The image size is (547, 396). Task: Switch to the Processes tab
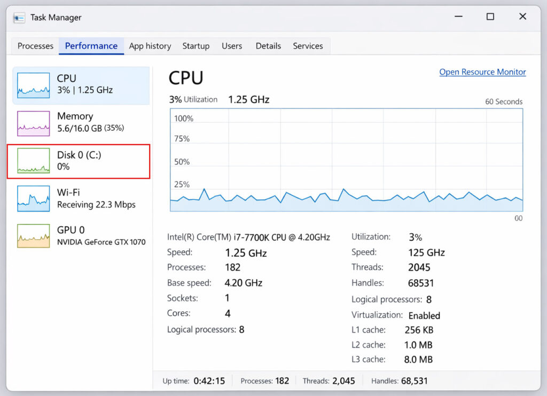(35, 46)
